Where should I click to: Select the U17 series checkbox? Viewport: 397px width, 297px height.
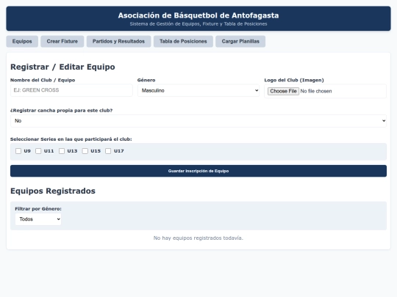108,151
